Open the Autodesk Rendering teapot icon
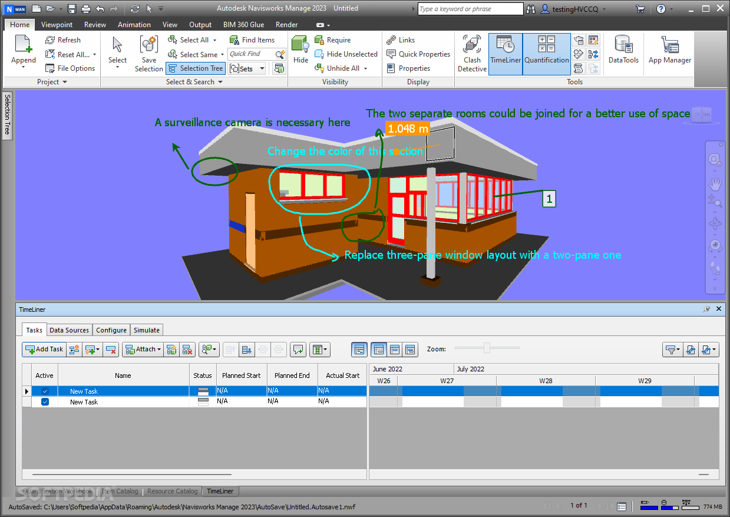Screen dimensions: 730x517 pyautogui.click(x=579, y=40)
